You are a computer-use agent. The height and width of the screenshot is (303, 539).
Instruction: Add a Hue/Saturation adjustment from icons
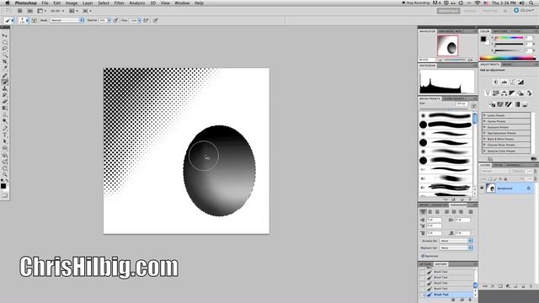496,93
